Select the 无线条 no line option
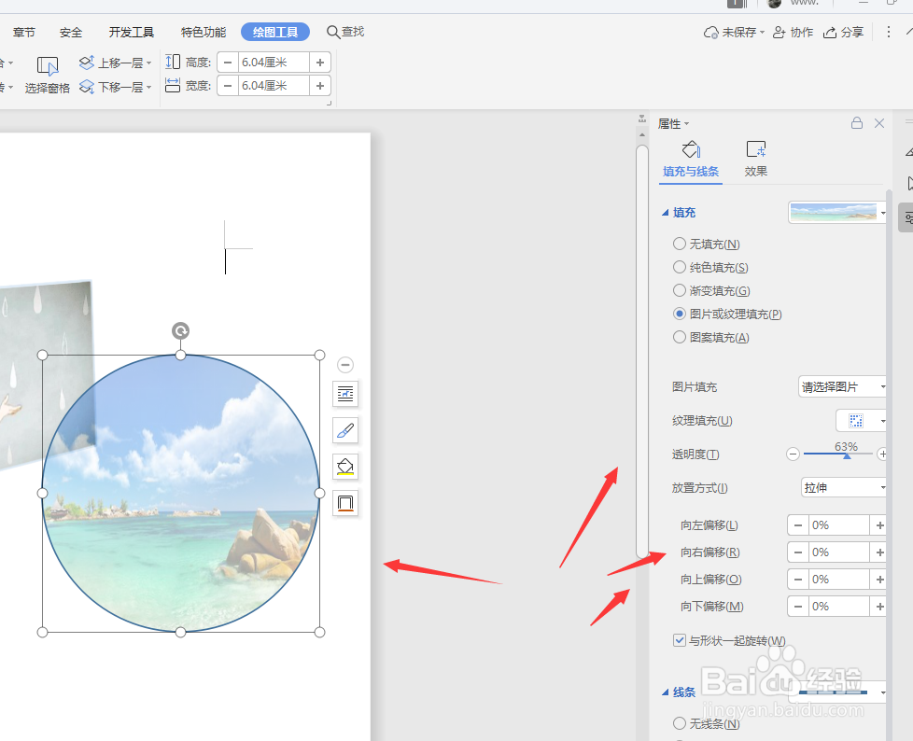This screenshot has width=913, height=741. pyautogui.click(x=679, y=724)
